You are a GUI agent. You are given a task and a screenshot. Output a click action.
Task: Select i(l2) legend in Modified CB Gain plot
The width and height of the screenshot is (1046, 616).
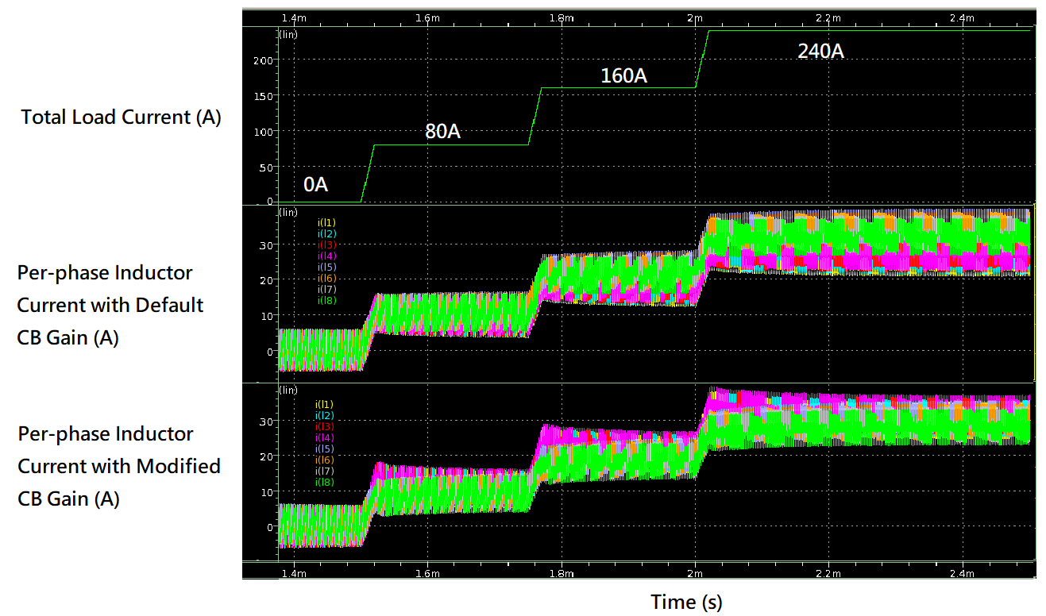point(325,416)
